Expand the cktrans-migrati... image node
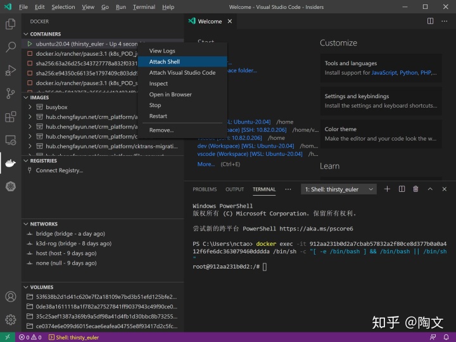Image resolution: width=456 pixels, height=342 pixels. 30,146
